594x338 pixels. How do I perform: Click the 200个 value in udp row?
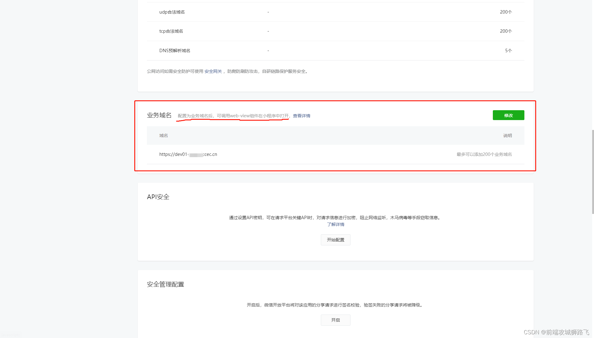pyautogui.click(x=506, y=12)
